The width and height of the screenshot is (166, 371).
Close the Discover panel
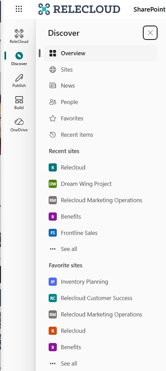[x=150, y=33]
